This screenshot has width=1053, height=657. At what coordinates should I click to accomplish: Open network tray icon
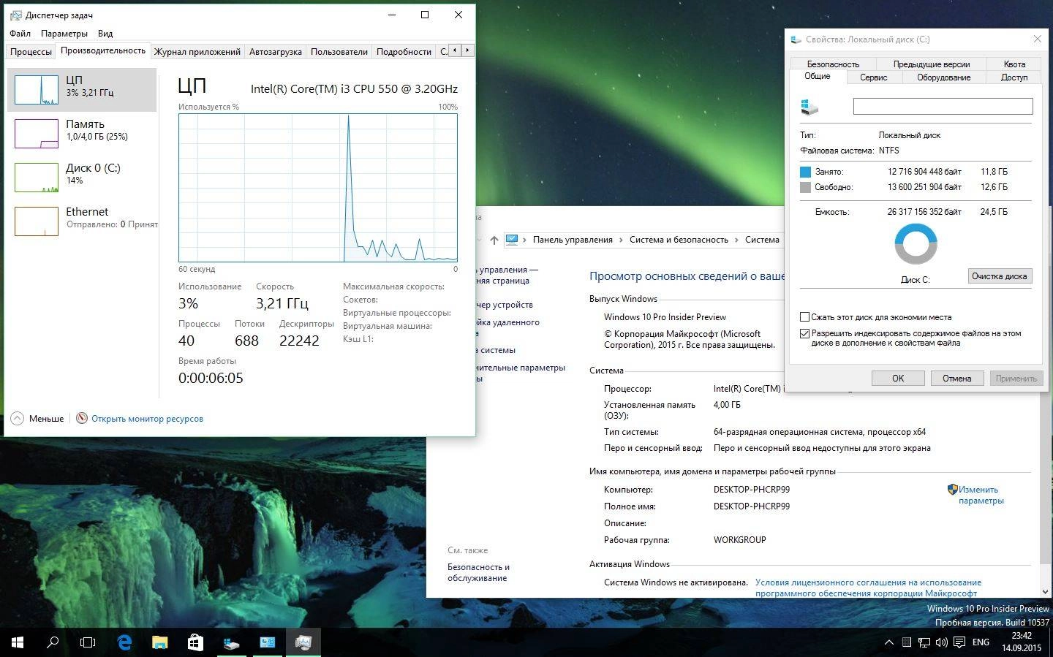(x=924, y=642)
